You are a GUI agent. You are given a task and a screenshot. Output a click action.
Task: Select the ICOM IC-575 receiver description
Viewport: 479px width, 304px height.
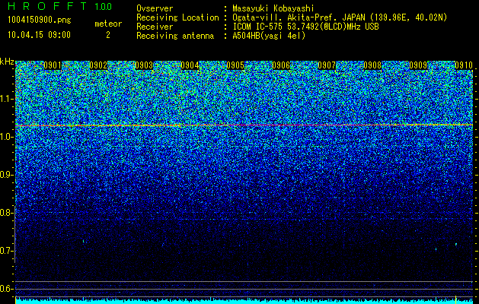(x=305, y=27)
